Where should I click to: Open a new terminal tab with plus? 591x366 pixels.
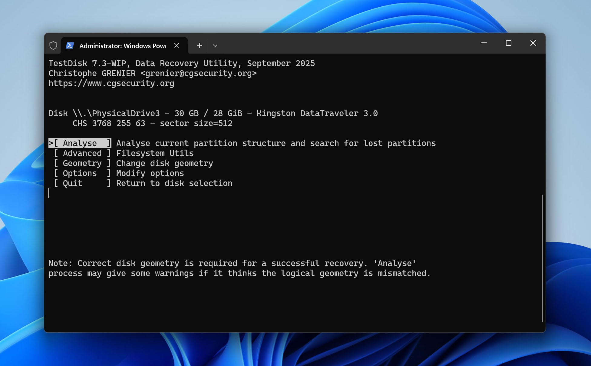199,45
